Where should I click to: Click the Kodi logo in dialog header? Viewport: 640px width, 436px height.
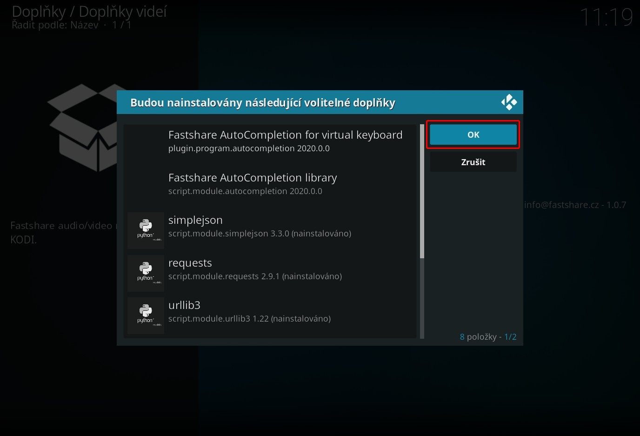click(509, 102)
